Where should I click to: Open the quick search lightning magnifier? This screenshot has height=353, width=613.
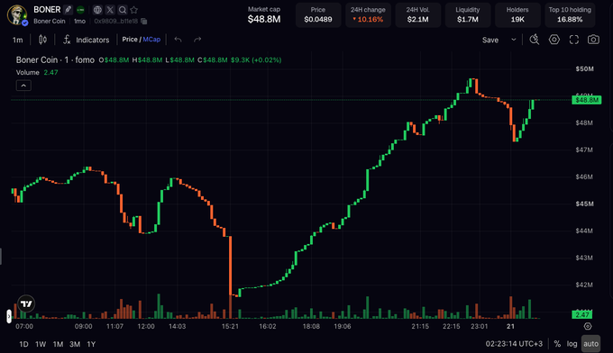(x=535, y=40)
